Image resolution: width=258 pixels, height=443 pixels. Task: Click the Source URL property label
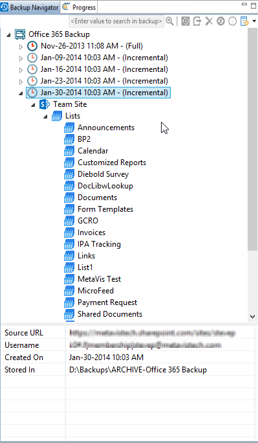pos(24,333)
